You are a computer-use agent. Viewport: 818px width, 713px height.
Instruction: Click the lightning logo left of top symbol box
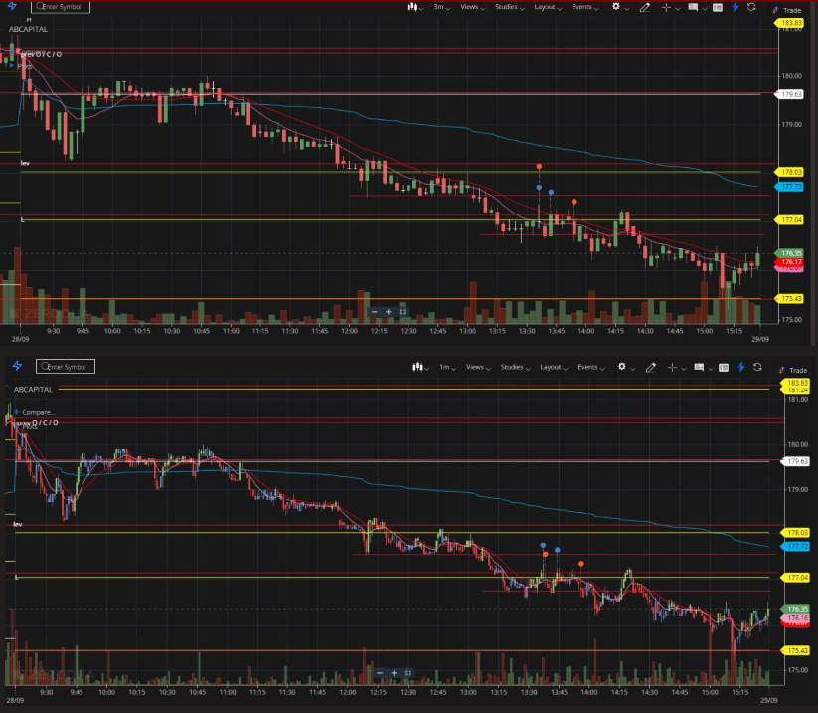(x=12, y=6)
